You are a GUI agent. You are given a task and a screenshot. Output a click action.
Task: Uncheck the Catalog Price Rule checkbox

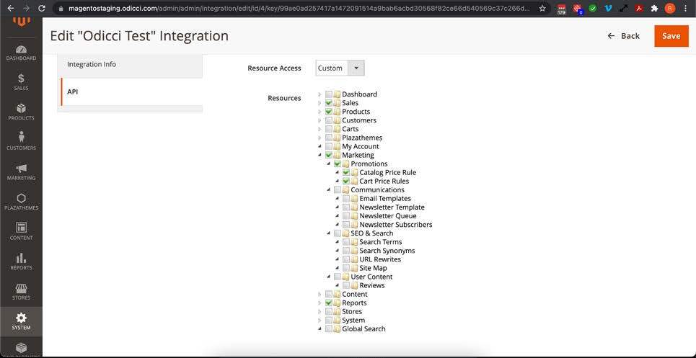pyautogui.click(x=346, y=173)
